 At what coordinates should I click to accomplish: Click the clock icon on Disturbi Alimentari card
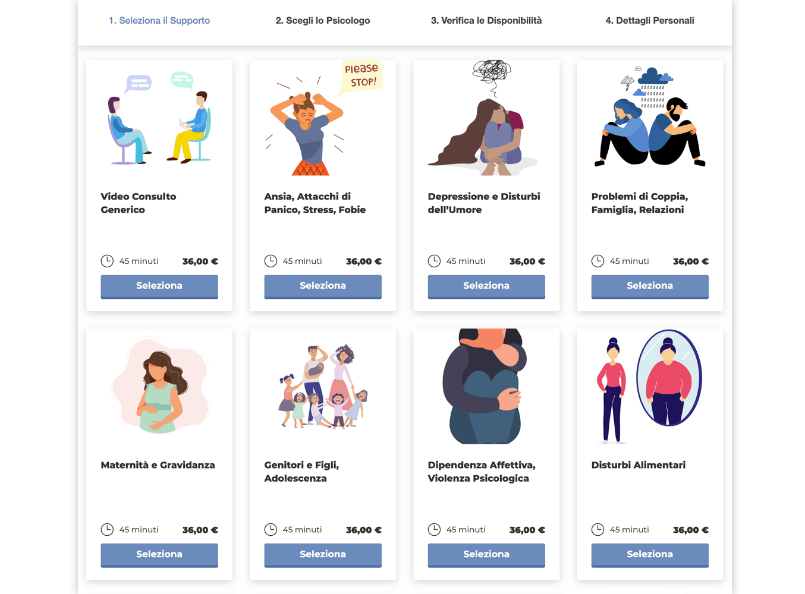(598, 529)
